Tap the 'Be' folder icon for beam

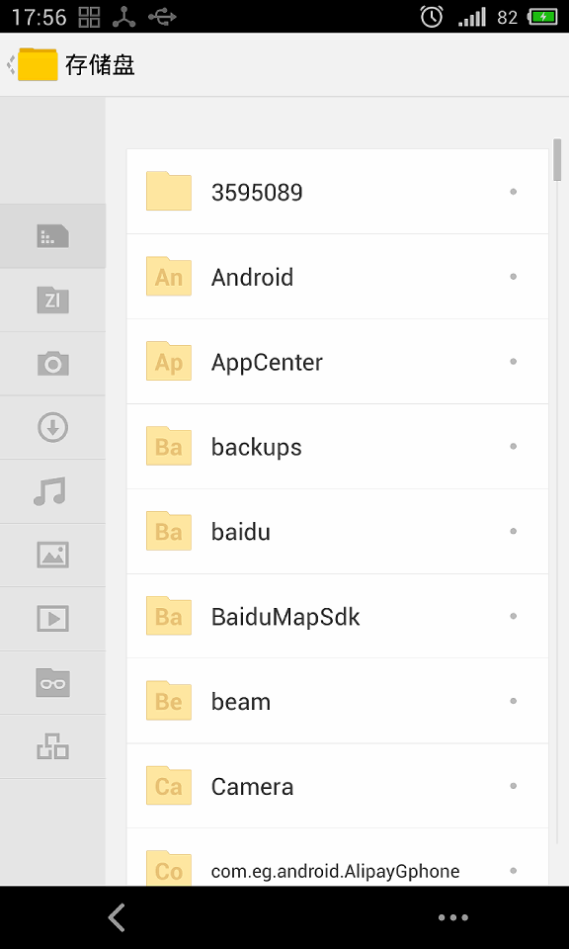point(169,701)
